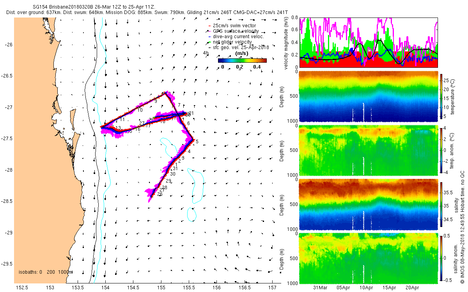Click day marker 9 on the glider track
The height and width of the screenshot is (292, 468).
[x=156, y=101]
